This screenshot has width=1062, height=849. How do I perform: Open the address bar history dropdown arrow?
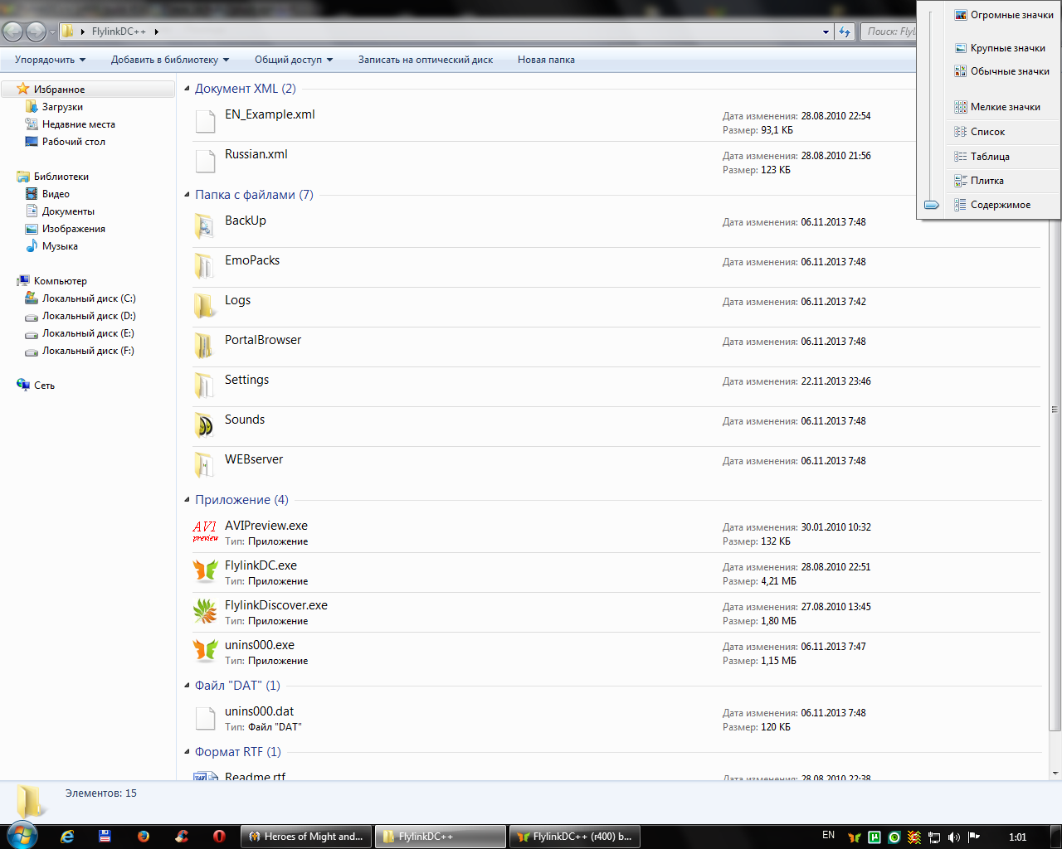826,32
